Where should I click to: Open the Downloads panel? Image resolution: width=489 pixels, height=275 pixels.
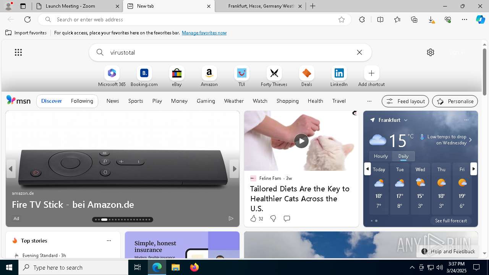coord(431,19)
